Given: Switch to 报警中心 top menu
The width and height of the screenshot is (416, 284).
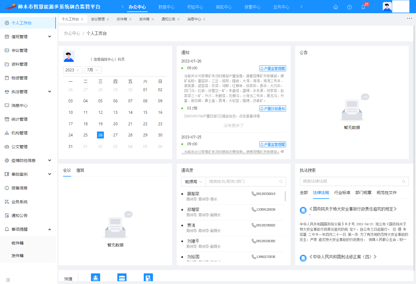Looking at the screenshot, I should pos(252,7).
